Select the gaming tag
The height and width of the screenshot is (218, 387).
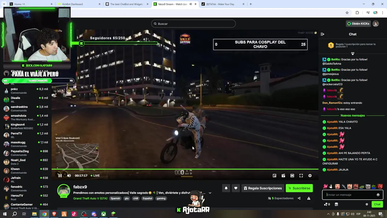coord(161,198)
